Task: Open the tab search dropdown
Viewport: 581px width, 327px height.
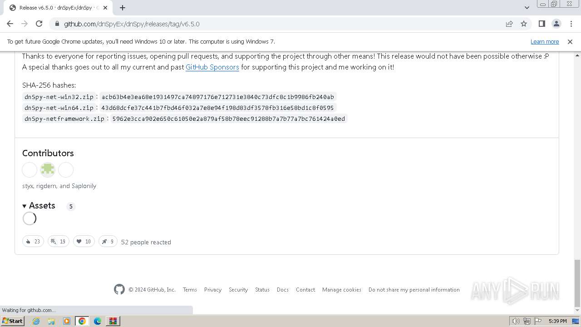Action: point(527,8)
